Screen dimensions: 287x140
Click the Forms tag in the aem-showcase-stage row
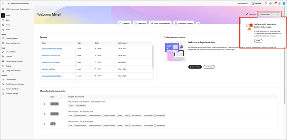pos(126,125)
